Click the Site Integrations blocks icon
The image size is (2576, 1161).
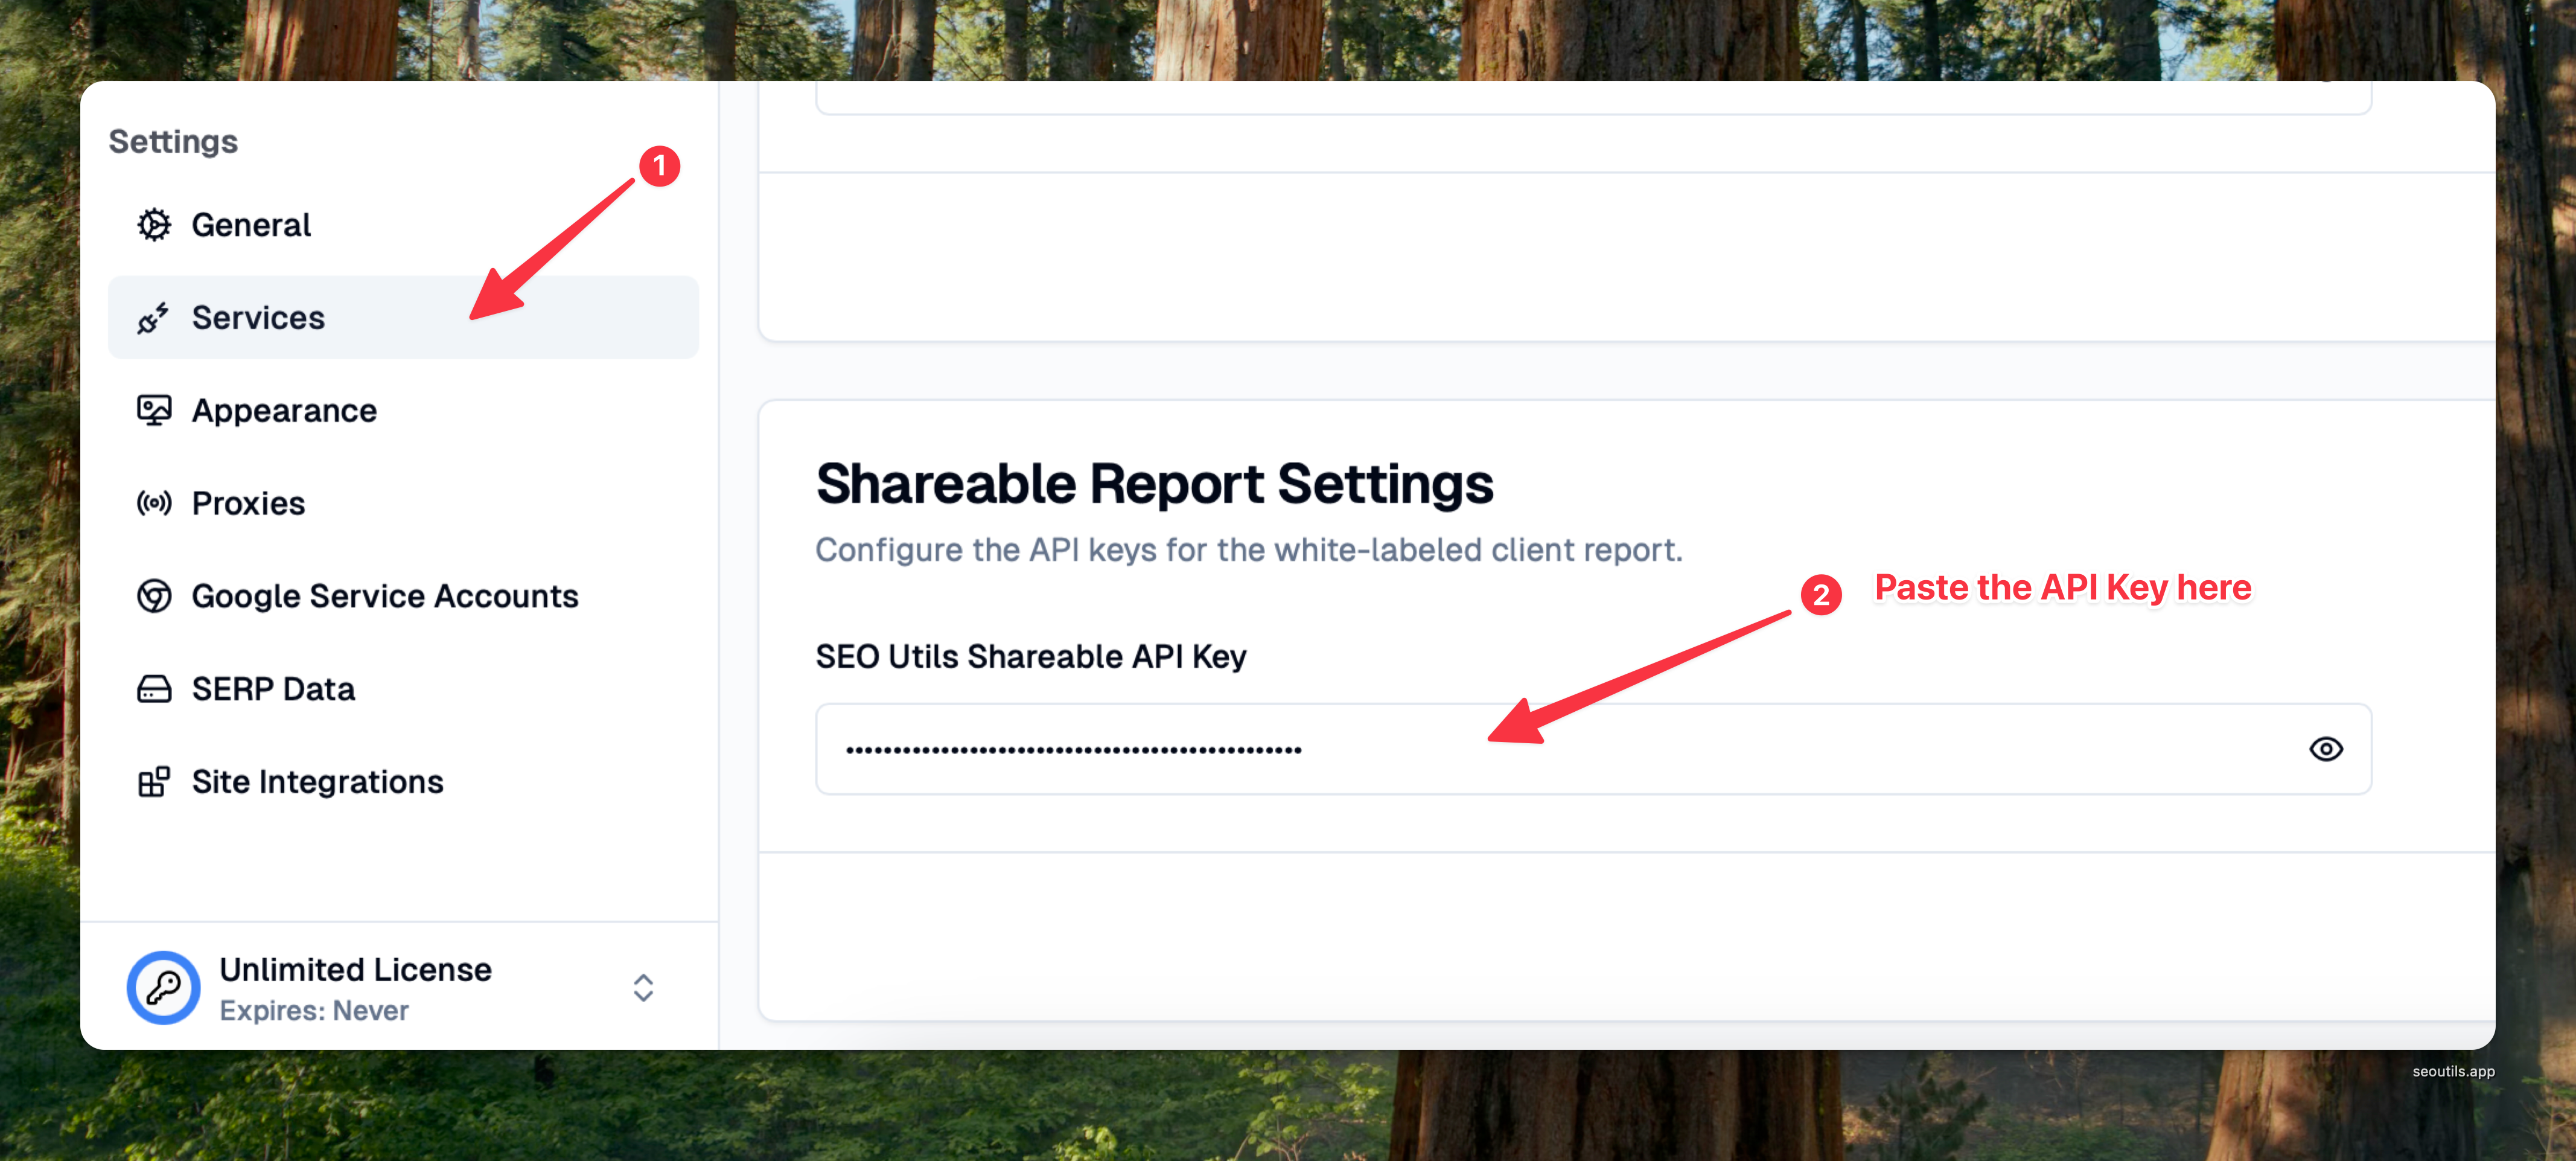pyautogui.click(x=154, y=781)
